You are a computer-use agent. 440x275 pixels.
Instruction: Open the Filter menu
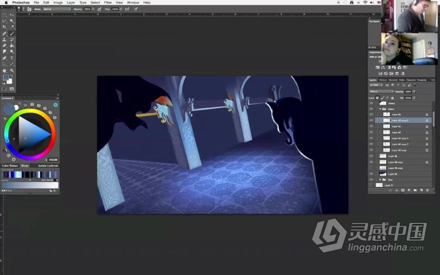point(108,3)
